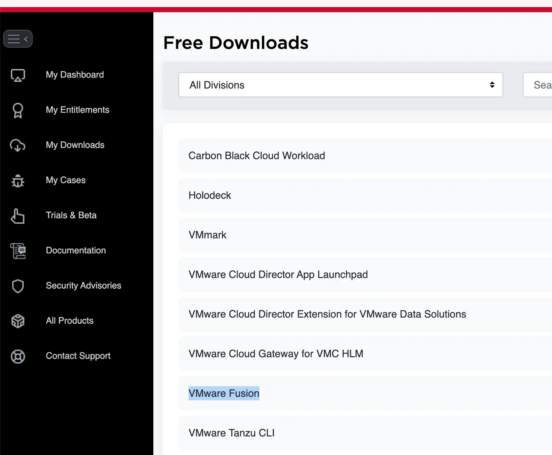This screenshot has width=552, height=455.
Task: Click the Security Advisories shield icon
Action: [18, 286]
